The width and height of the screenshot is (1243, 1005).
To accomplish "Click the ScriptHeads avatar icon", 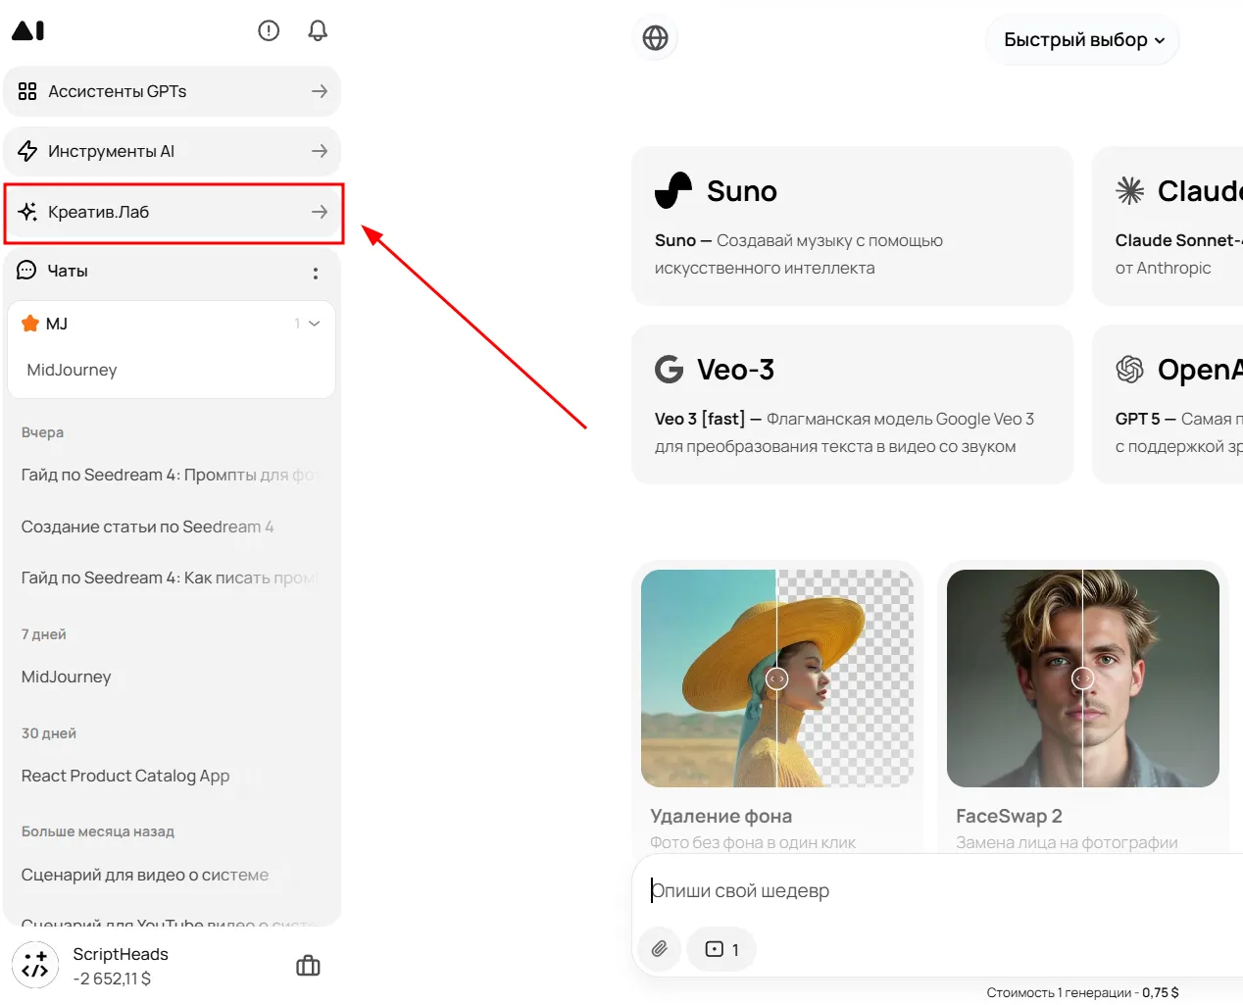I will [35, 965].
